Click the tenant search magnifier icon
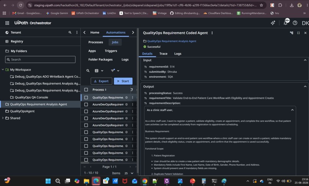 [x=70, y=33]
